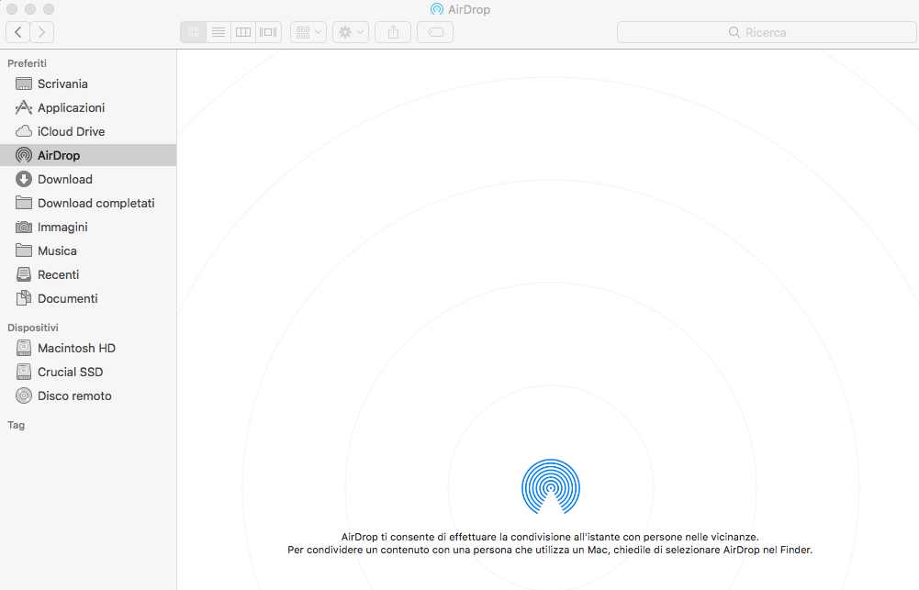
Task: Select AirDrop label in the sidebar
Action: pos(59,156)
